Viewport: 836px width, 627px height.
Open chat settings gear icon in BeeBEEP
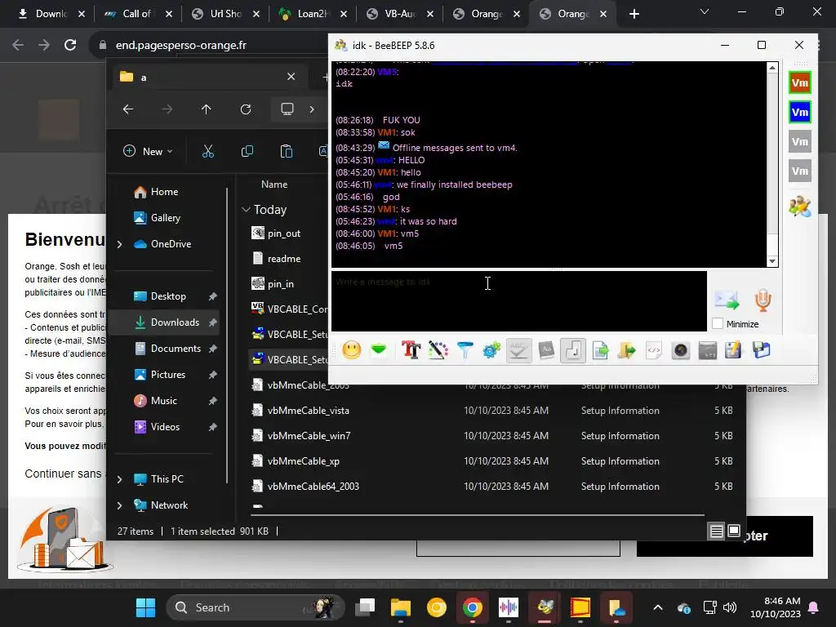tap(491, 350)
